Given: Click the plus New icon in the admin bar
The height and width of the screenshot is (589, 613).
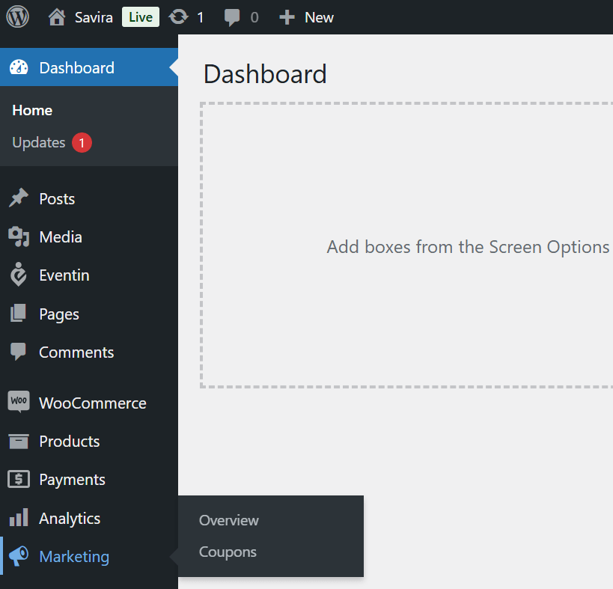Looking at the screenshot, I should click(x=287, y=17).
